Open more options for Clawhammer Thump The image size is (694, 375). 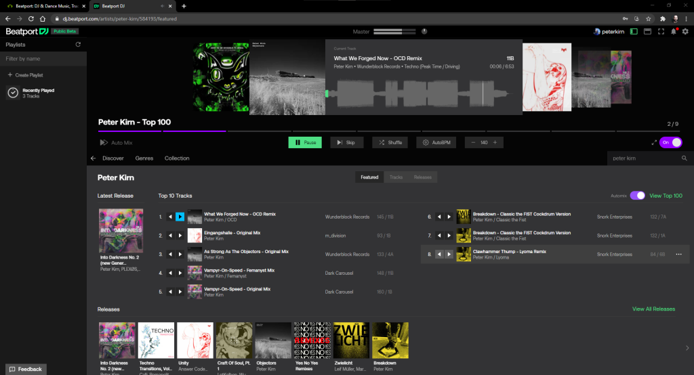[678, 254]
